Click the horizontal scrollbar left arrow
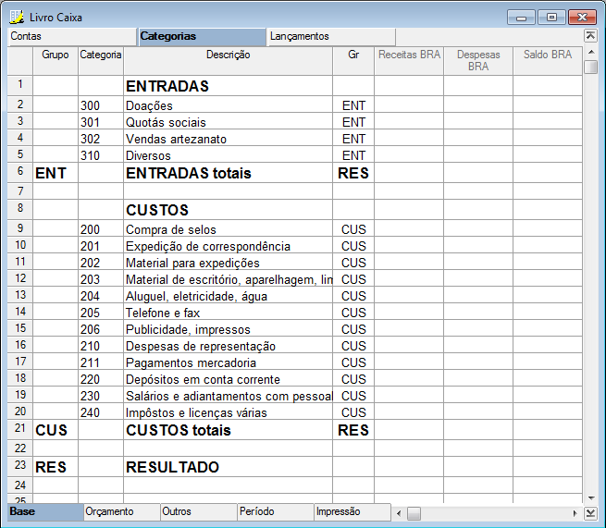Image resolution: width=606 pixels, height=528 pixels. pyautogui.click(x=400, y=513)
